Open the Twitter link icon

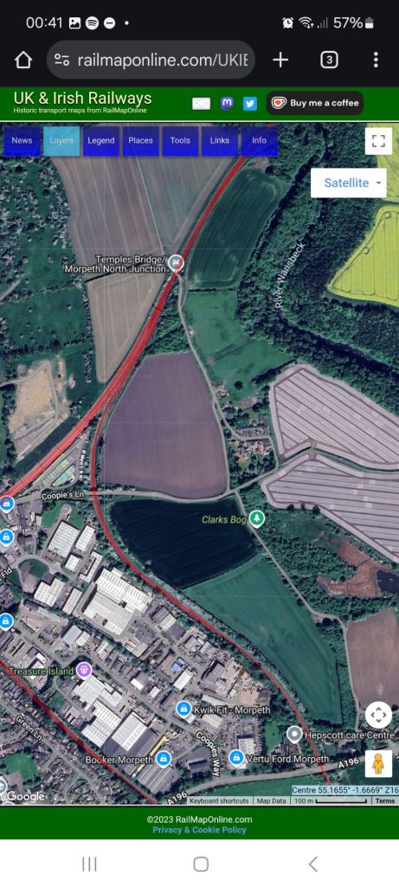pos(250,104)
